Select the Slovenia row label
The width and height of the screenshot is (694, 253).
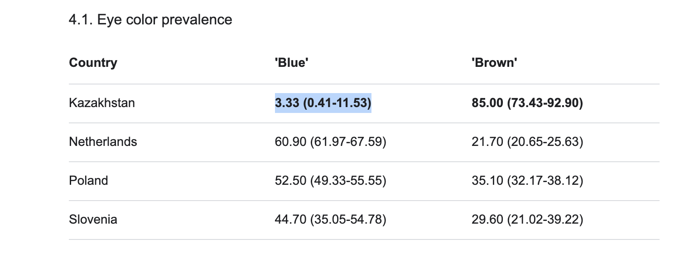pyautogui.click(x=93, y=220)
